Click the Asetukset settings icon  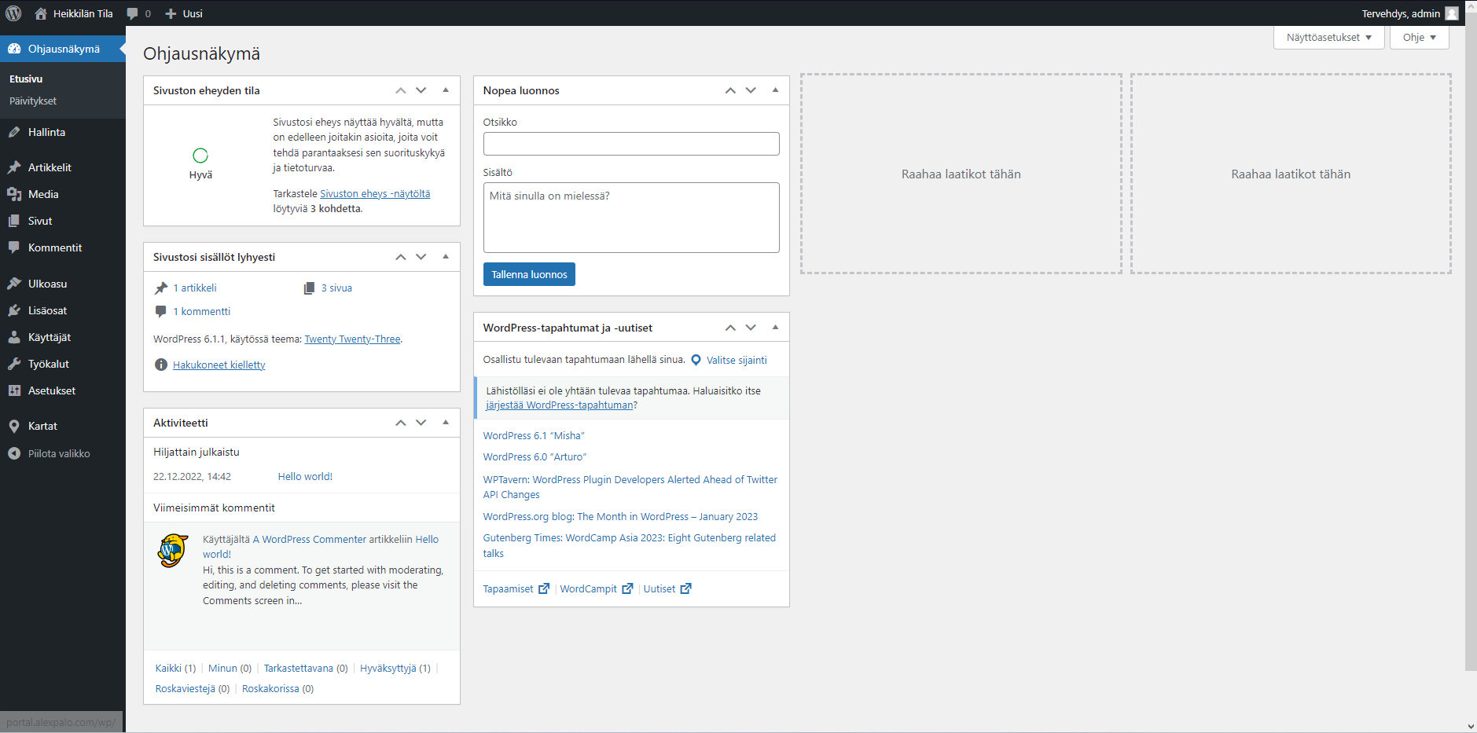click(14, 390)
